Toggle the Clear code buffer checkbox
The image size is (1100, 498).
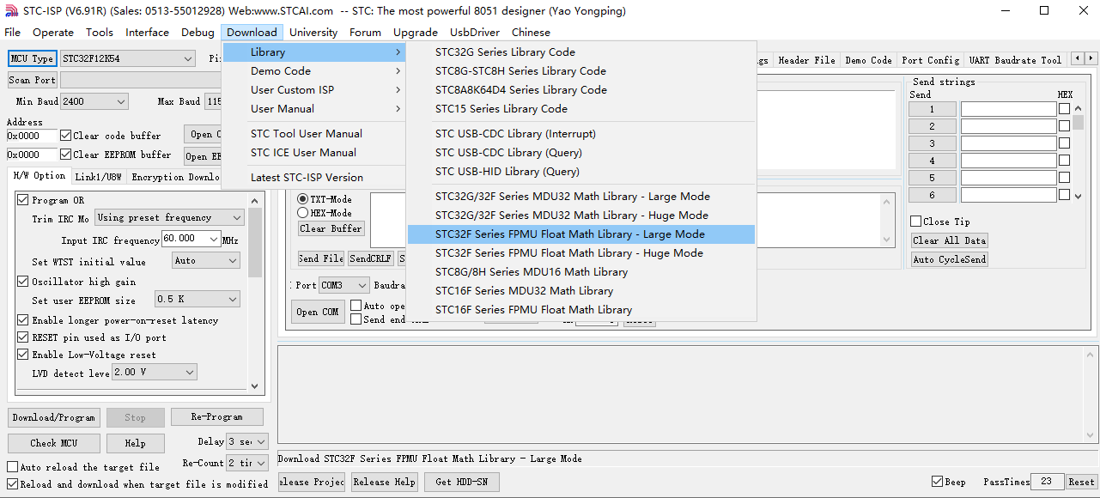click(x=65, y=136)
